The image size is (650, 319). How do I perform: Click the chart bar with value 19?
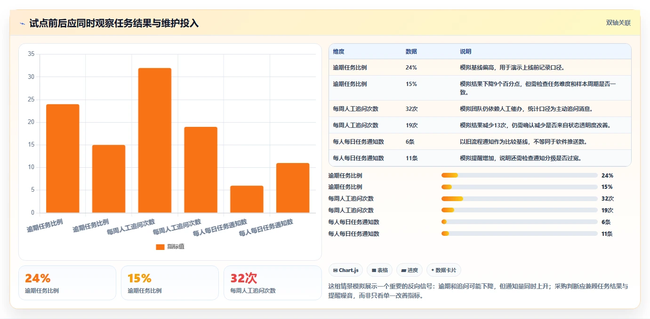(201, 170)
